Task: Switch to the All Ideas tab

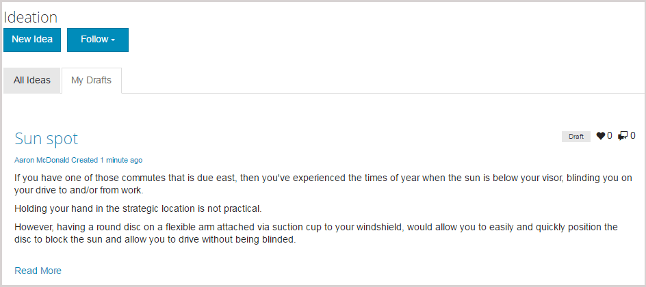Action: point(32,81)
